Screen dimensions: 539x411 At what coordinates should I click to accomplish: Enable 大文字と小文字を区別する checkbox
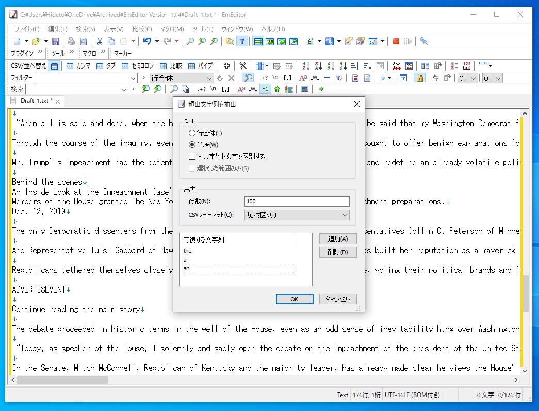(x=227, y=157)
